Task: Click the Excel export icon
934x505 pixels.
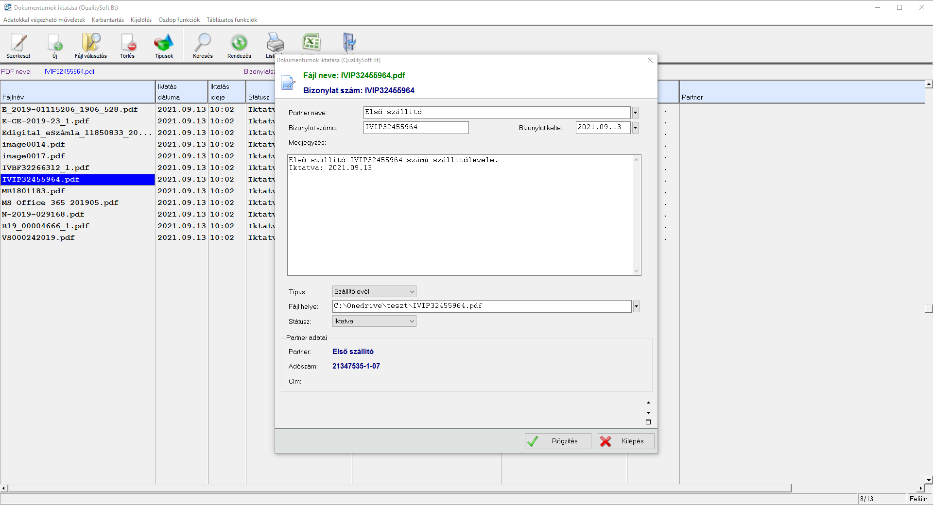Action: [x=311, y=42]
